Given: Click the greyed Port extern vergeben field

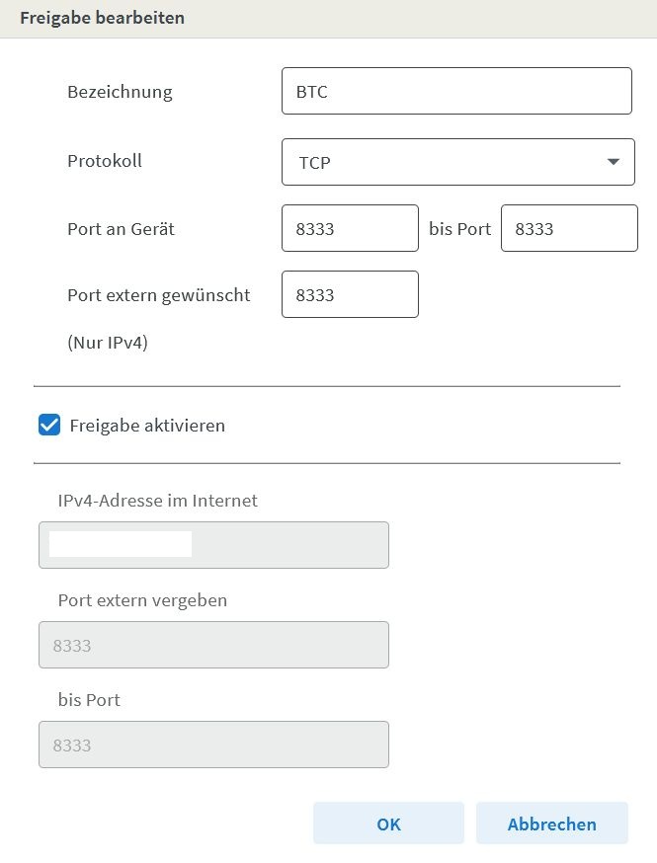Looking at the screenshot, I should click(213, 645).
